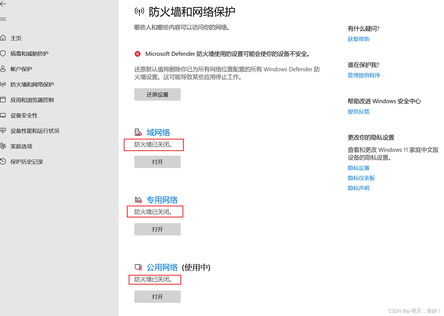Click the 还原设置 button

coord(158,94)
